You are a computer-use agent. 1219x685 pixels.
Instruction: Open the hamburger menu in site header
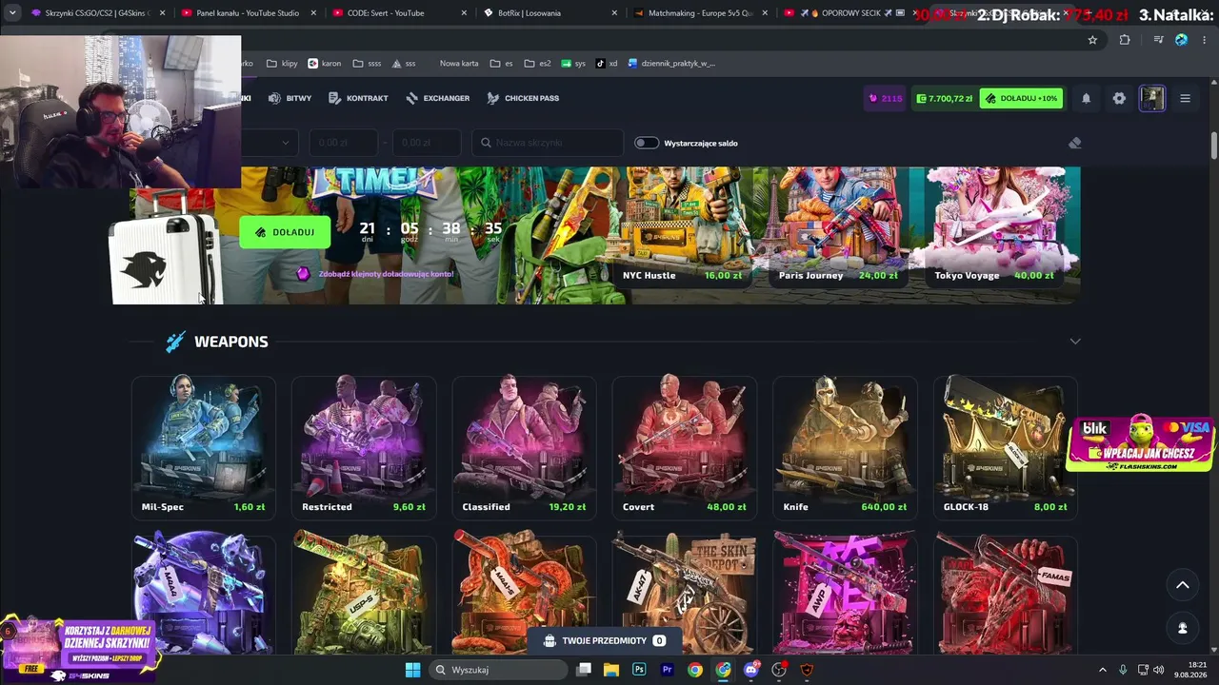tap(1185, 98)
